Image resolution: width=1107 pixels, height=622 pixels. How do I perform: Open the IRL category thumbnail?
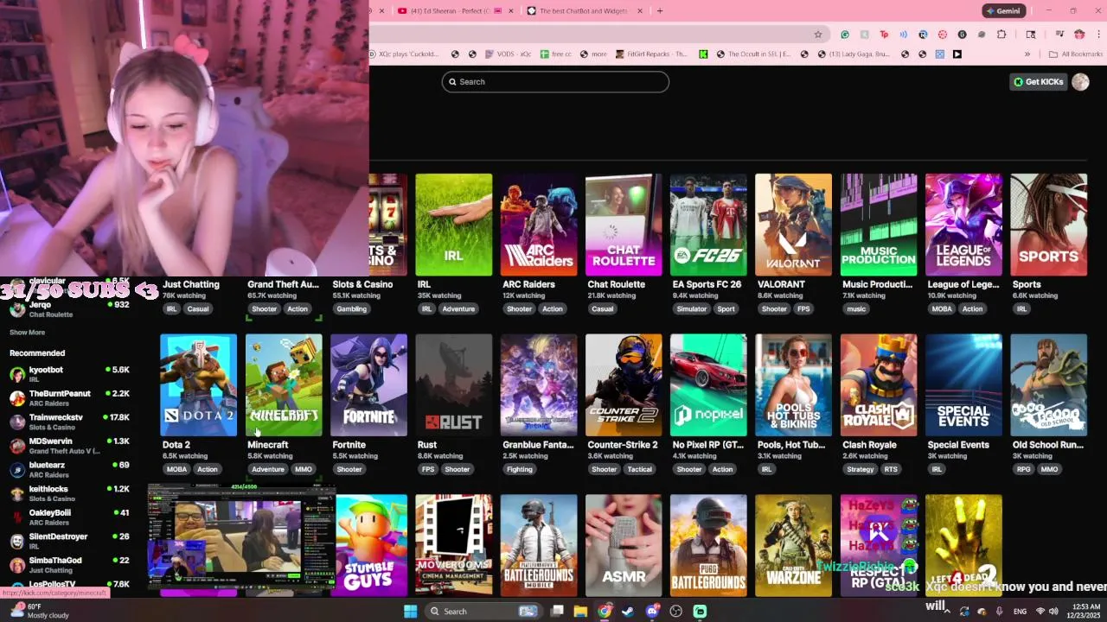[x=453, y=225]
